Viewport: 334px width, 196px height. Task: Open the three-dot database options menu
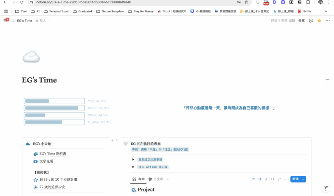[286, 179]
